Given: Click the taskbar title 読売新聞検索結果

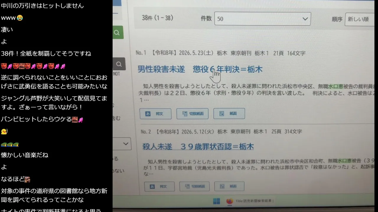Looking at the screenshot, I should (255, 201).
